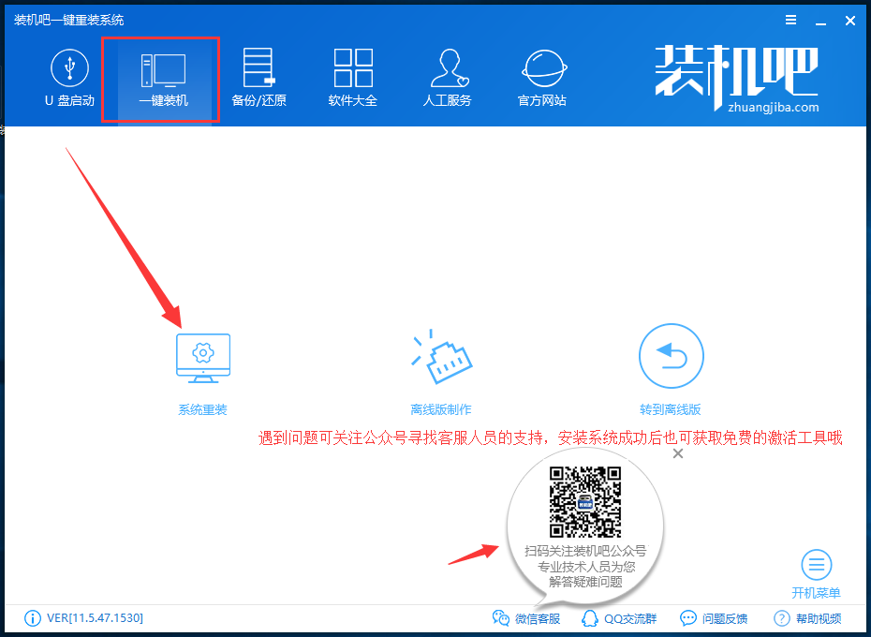Open the hamburger menu at top right
This screenshot has width=871, height=637.
click(x=790, y=19)
